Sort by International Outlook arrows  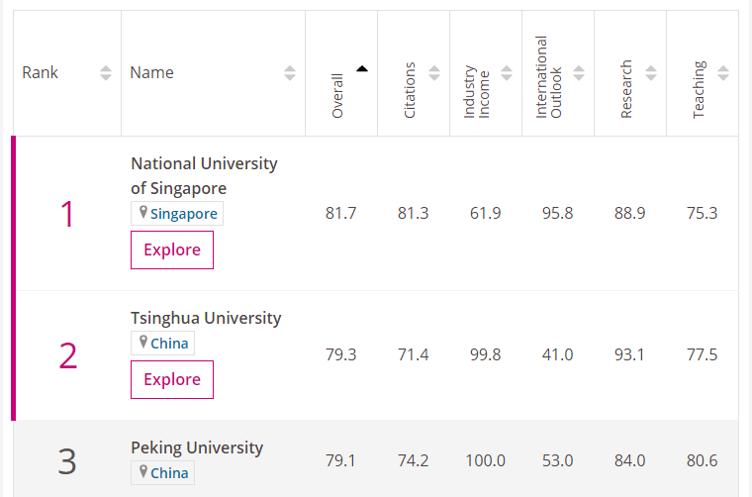point(579,73)
